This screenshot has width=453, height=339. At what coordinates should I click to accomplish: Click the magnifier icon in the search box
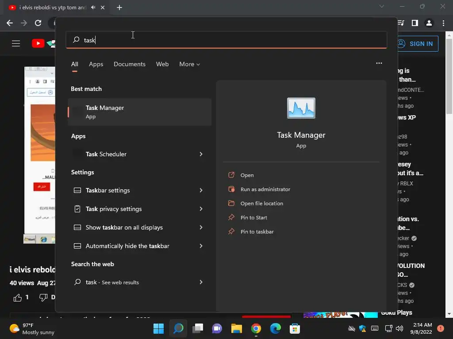(76, 39)
